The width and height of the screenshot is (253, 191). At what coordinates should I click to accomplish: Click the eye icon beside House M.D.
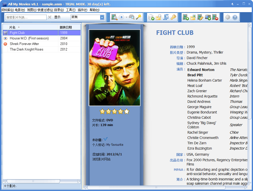[5, 38]
